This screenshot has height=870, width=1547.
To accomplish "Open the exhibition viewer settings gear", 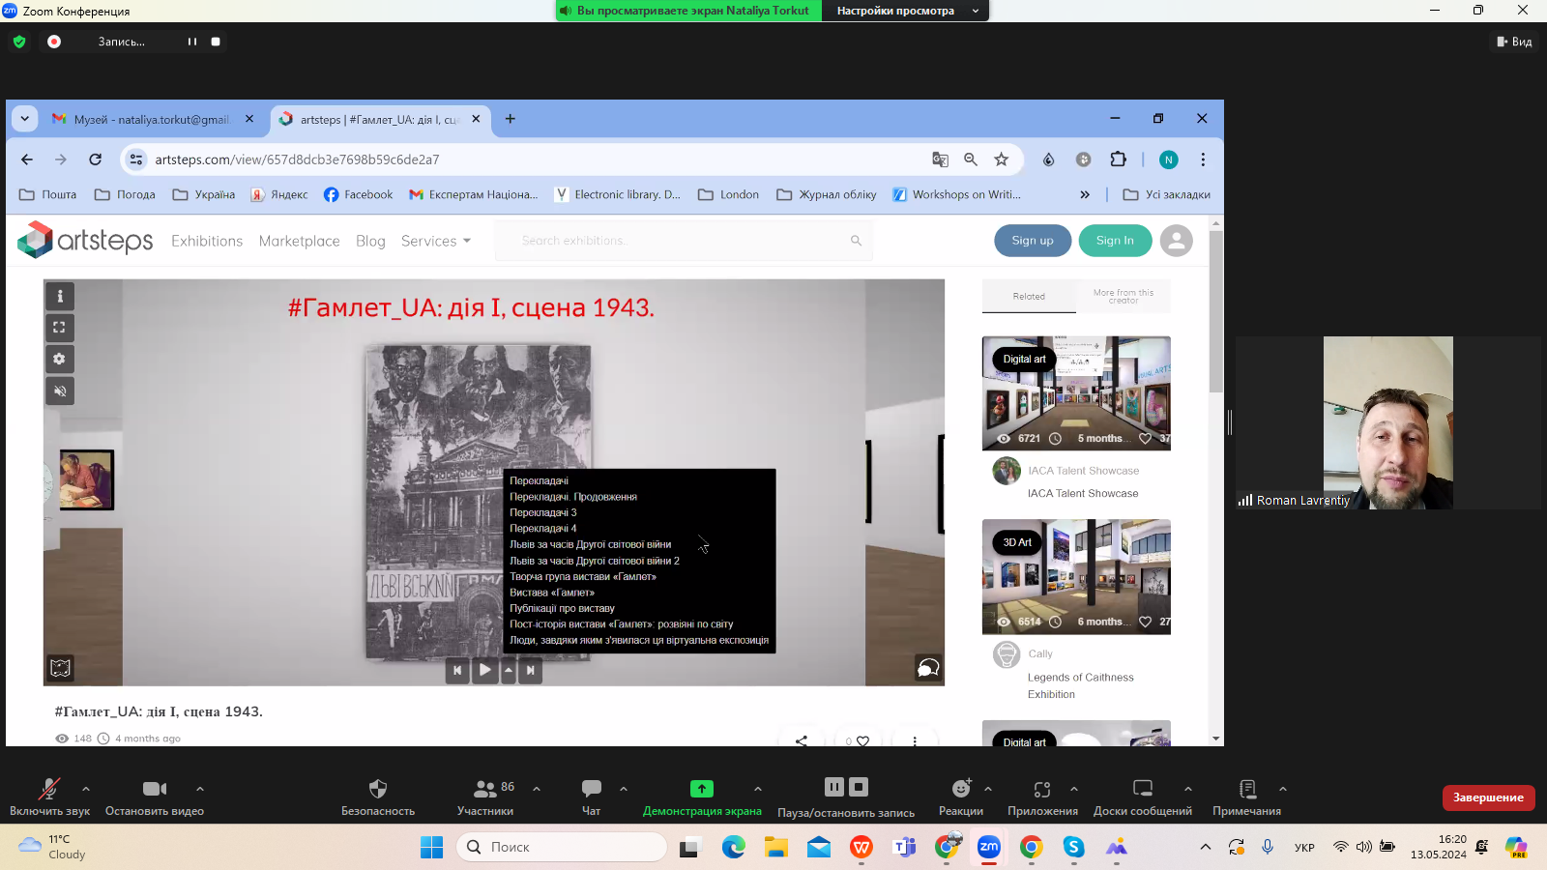I will [60, 360].
